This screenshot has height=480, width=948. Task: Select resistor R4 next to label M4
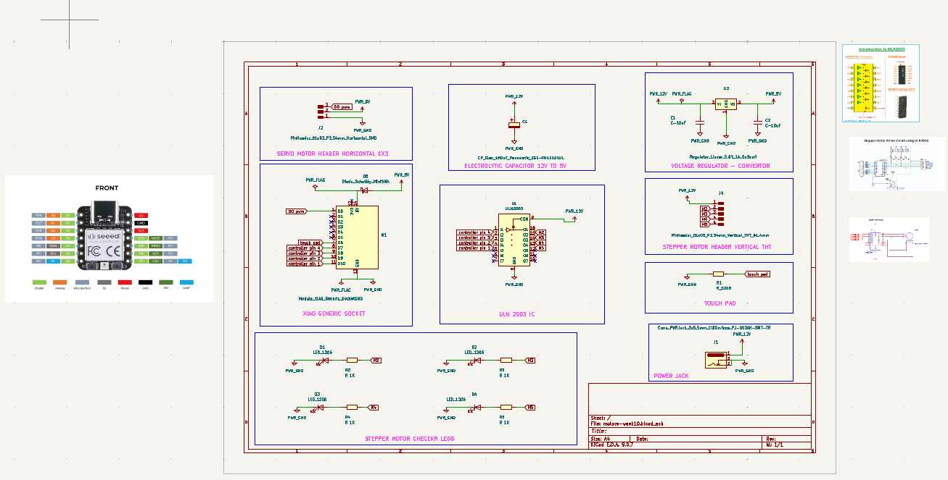point(352,408)
